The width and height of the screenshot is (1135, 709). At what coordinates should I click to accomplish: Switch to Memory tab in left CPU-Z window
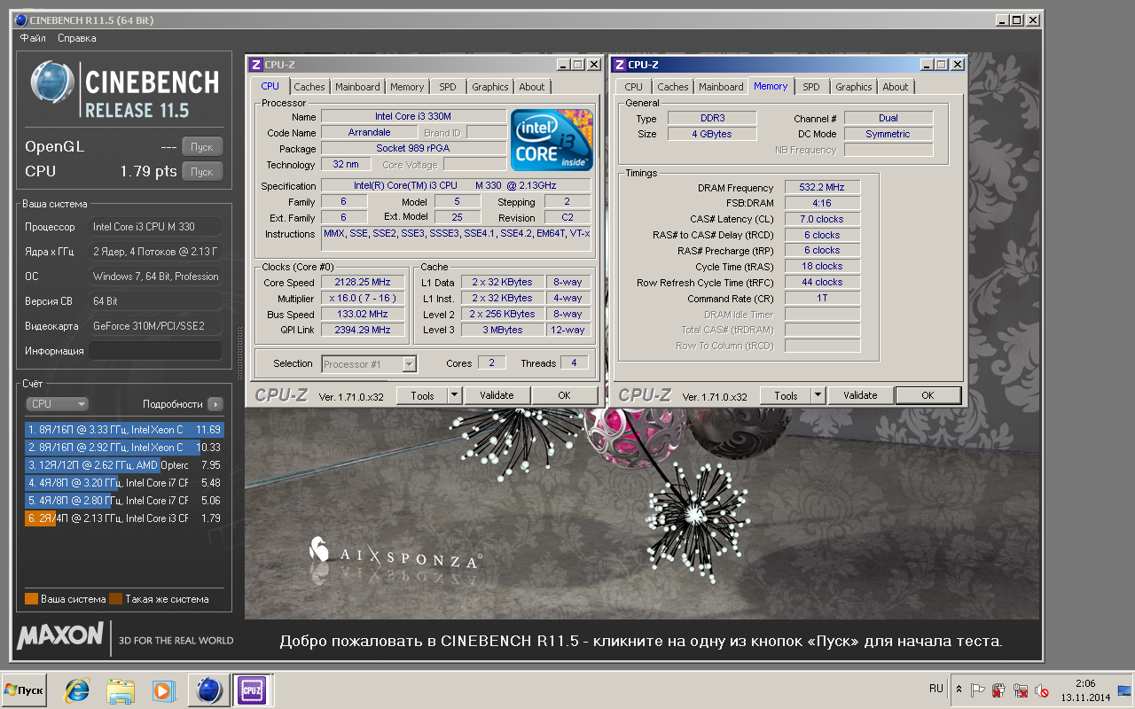407,87
